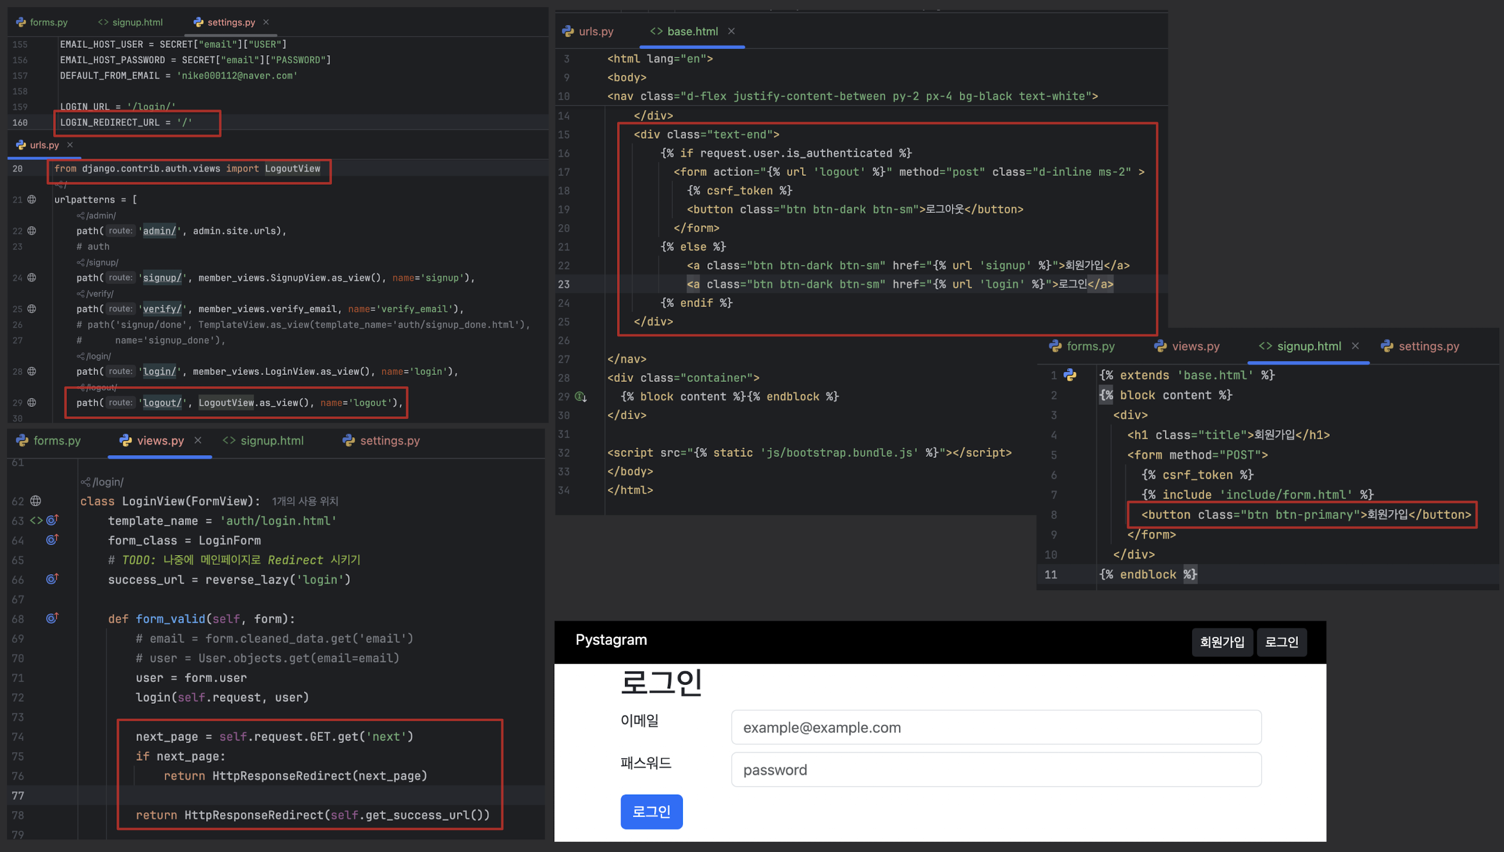Click override gutter icon beside form_valid method
The image size is (1504, 852).
coord(52,618)
